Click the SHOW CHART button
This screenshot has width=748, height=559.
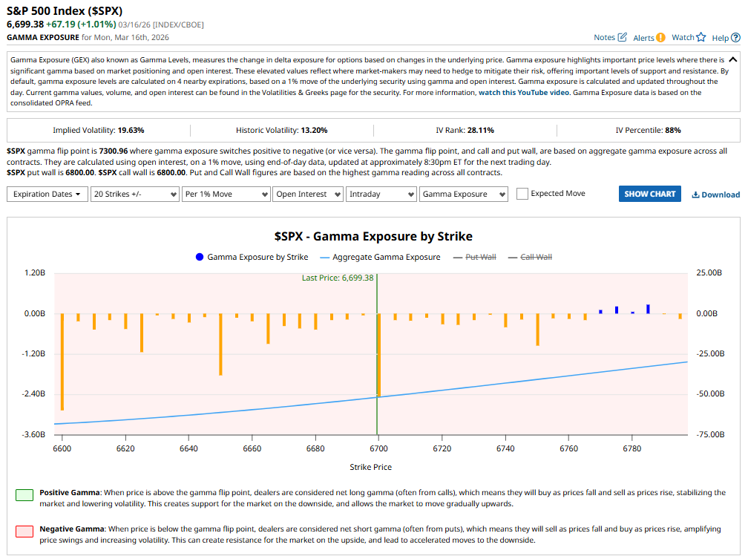click(649, 193)
